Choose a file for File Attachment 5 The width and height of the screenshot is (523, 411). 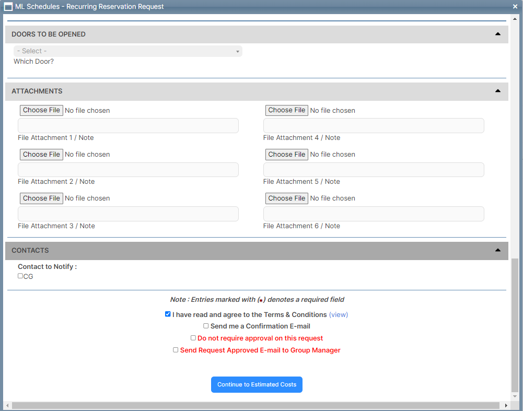click(x=286, y=155)
